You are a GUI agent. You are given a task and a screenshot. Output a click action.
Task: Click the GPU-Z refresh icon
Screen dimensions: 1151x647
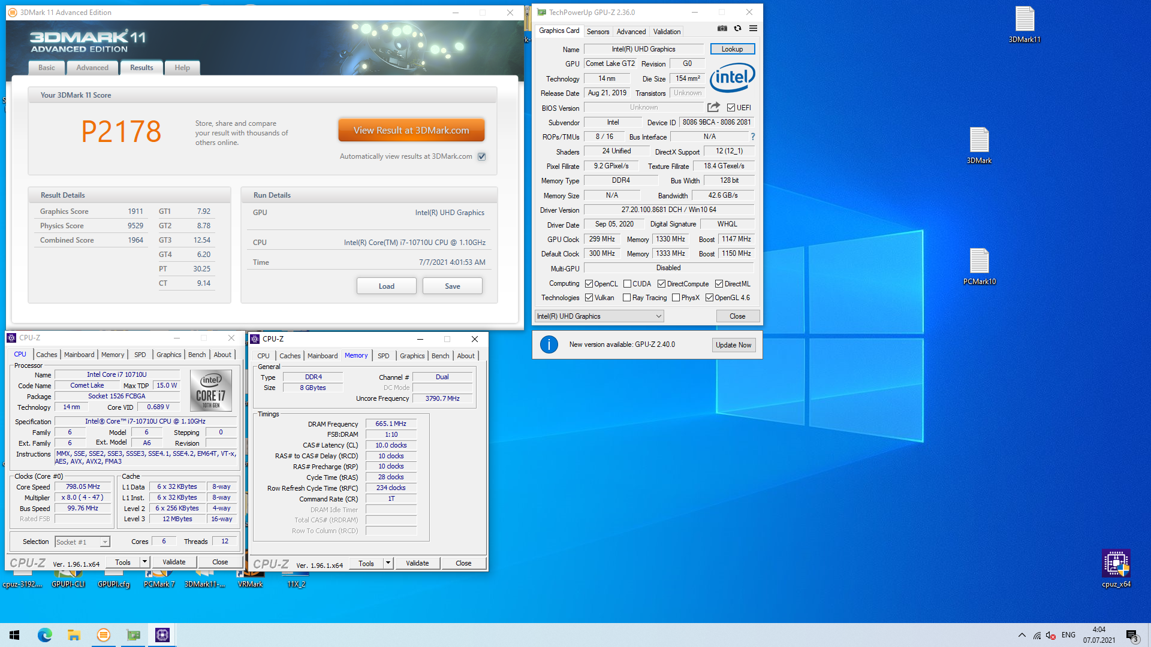738,28
